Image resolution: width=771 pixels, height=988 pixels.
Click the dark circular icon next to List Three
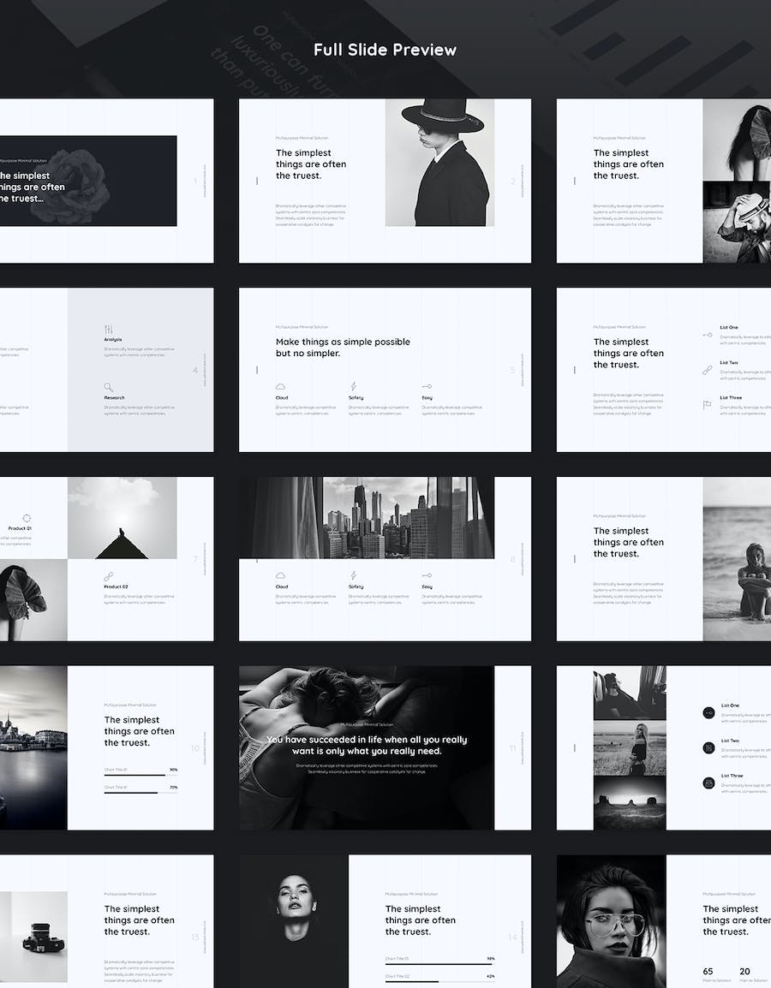pos(708,783)
